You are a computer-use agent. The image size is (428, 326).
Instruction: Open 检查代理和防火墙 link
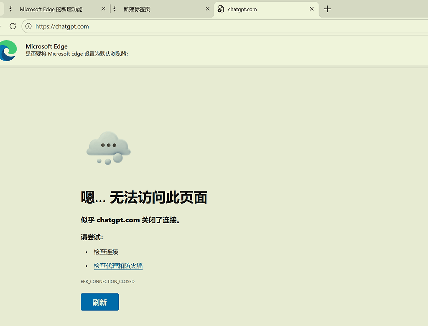[118, 266]
